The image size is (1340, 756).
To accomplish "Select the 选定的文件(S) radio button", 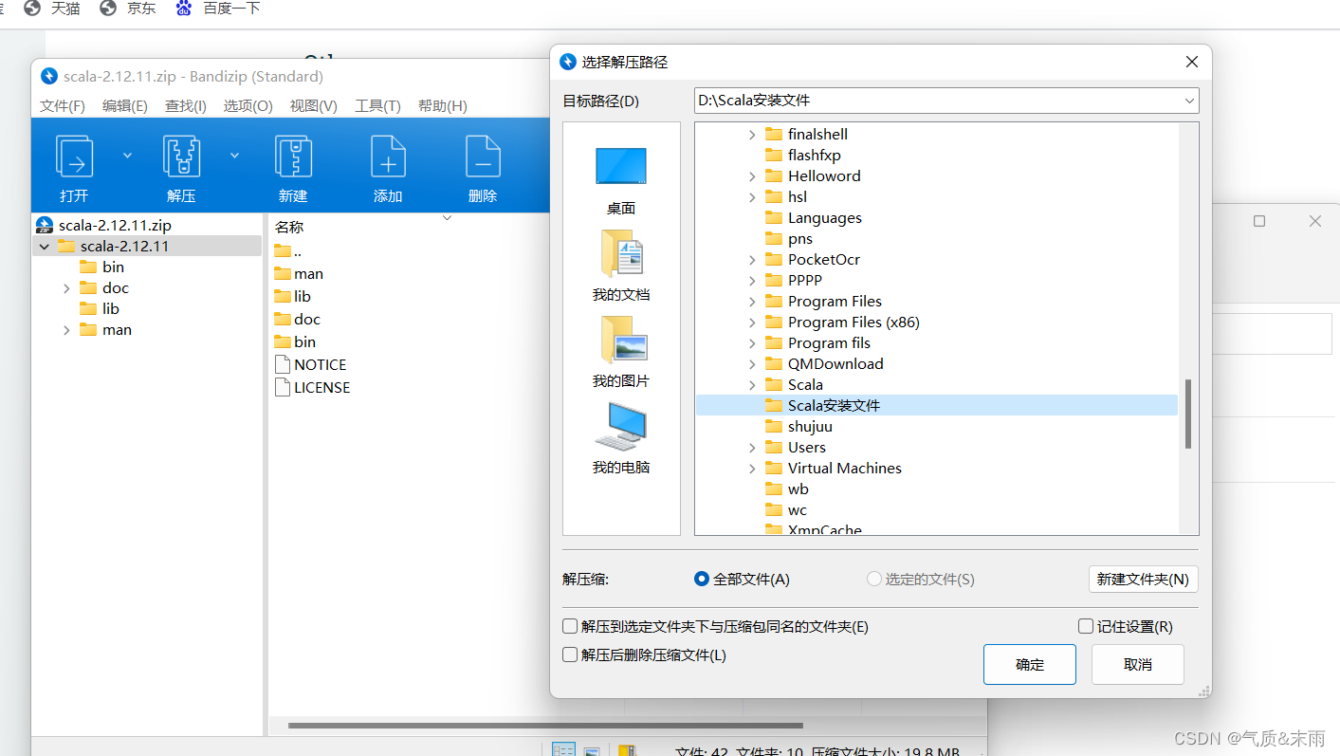I will (x=874, y=579).
